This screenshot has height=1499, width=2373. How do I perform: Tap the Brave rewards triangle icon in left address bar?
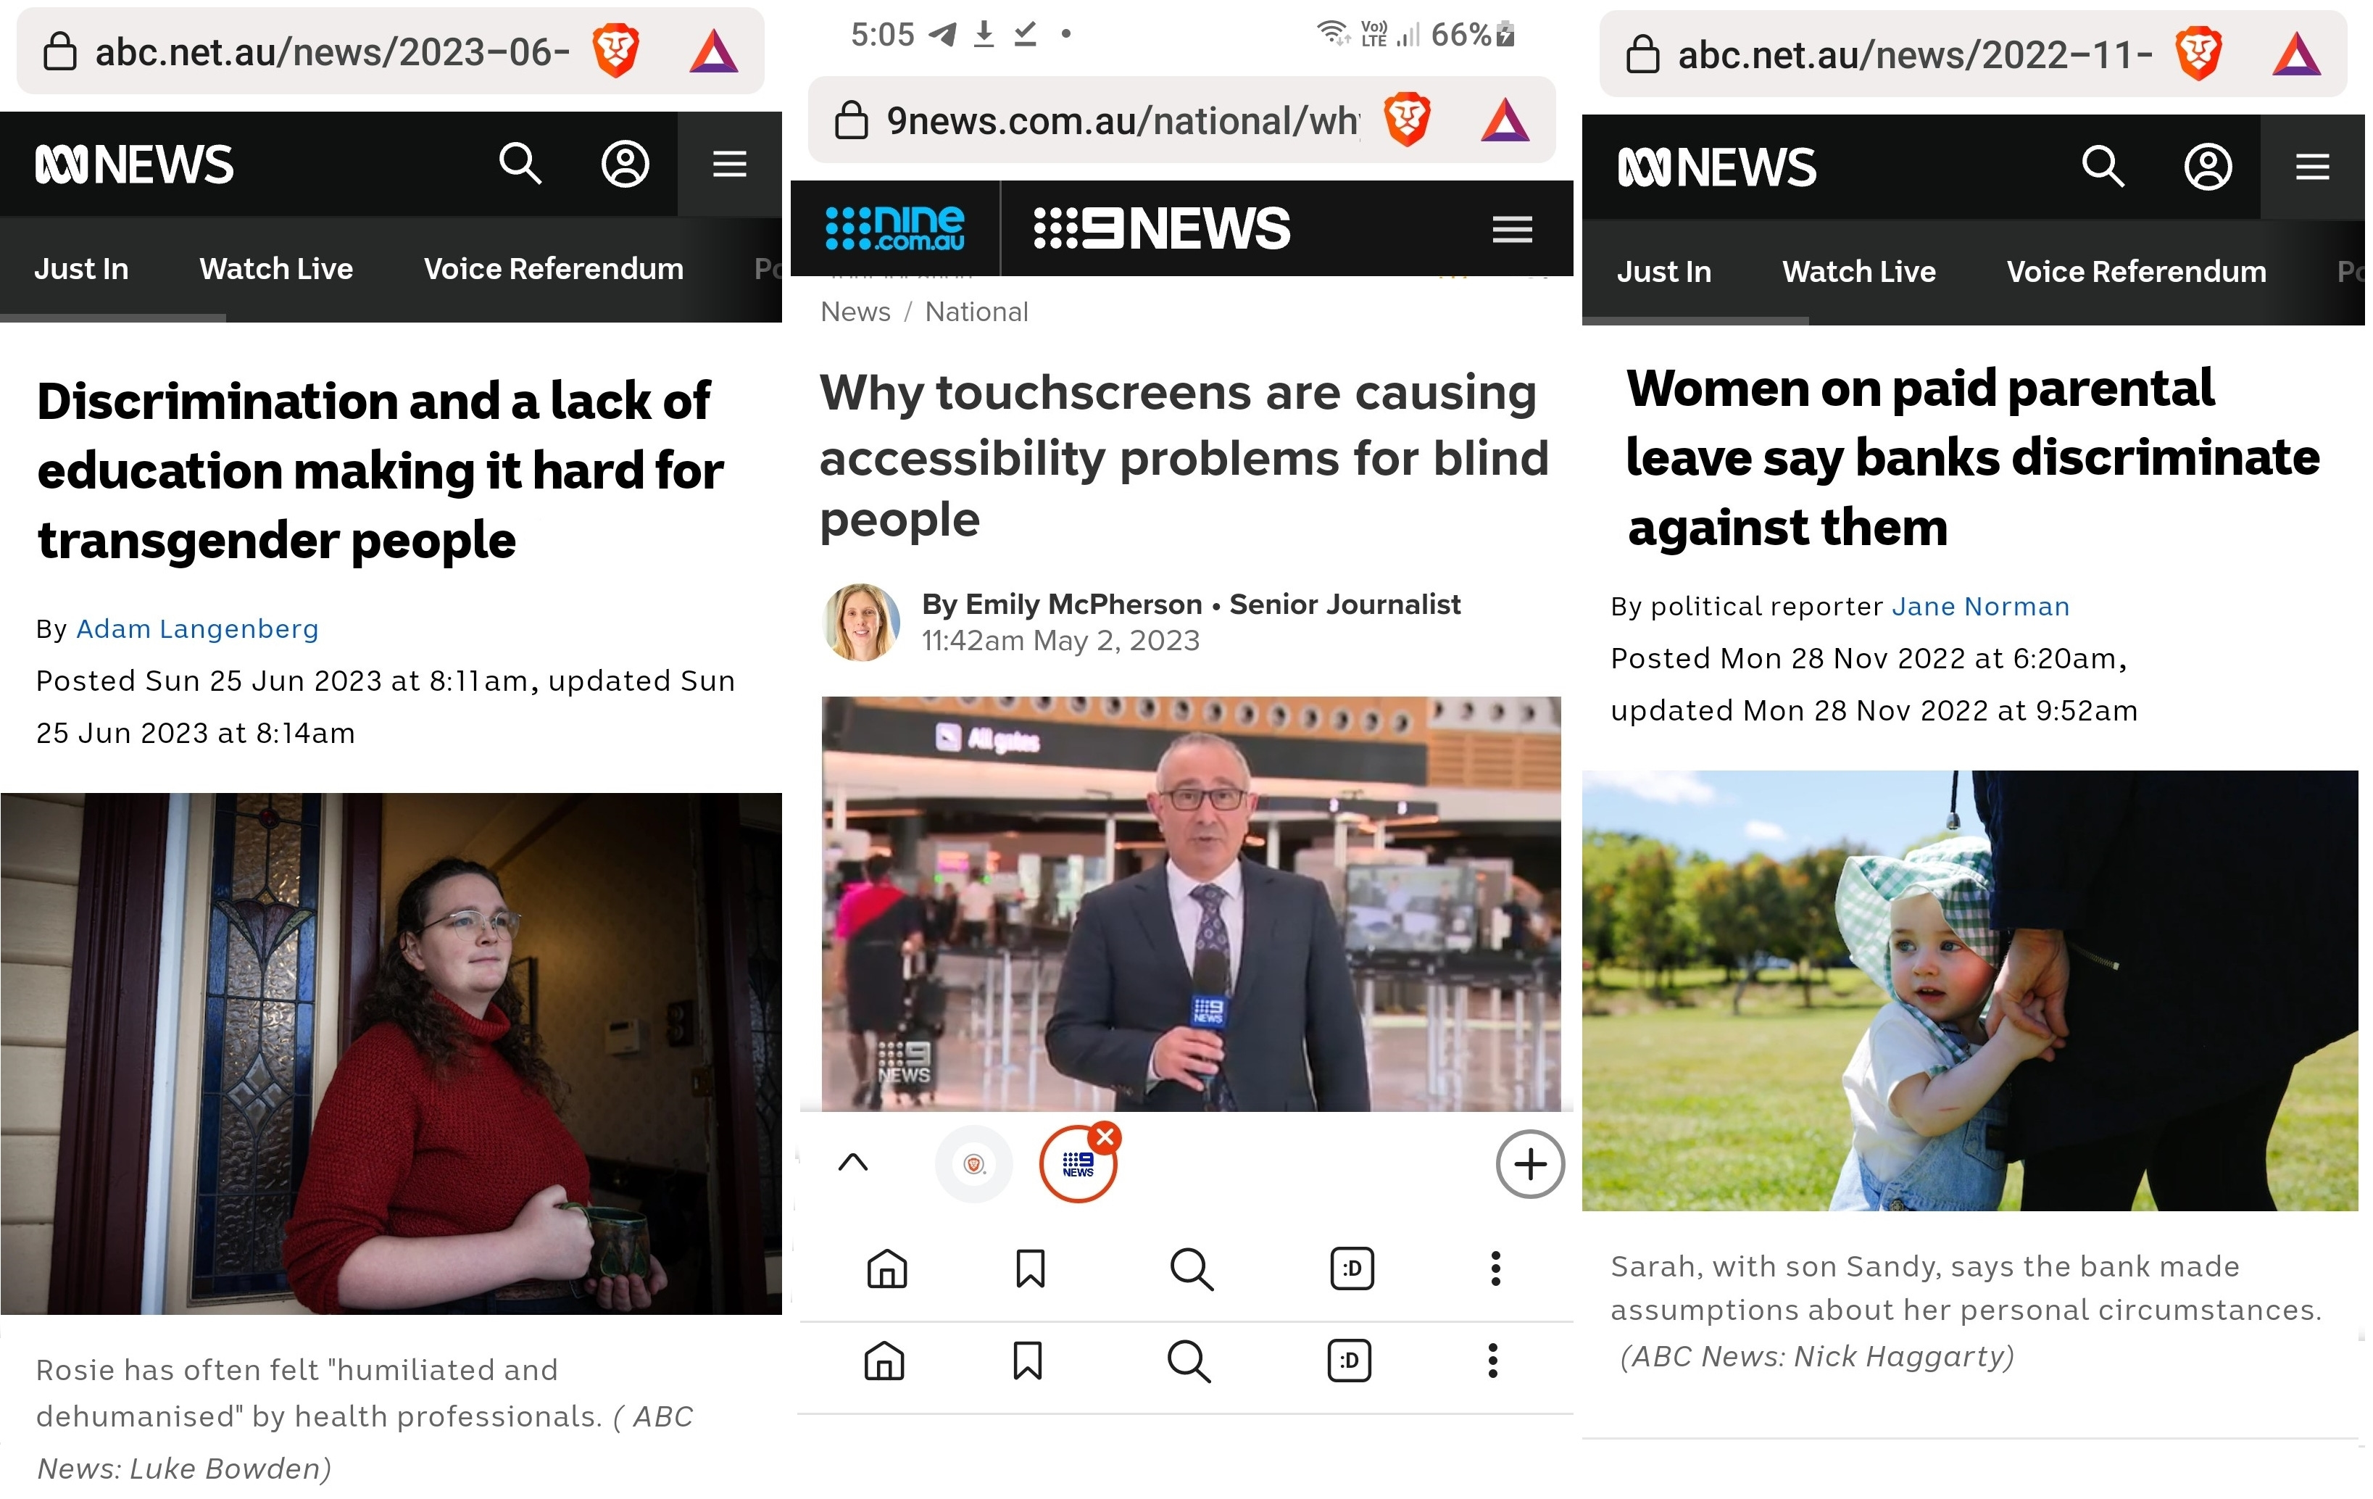(x=713, y=51)
